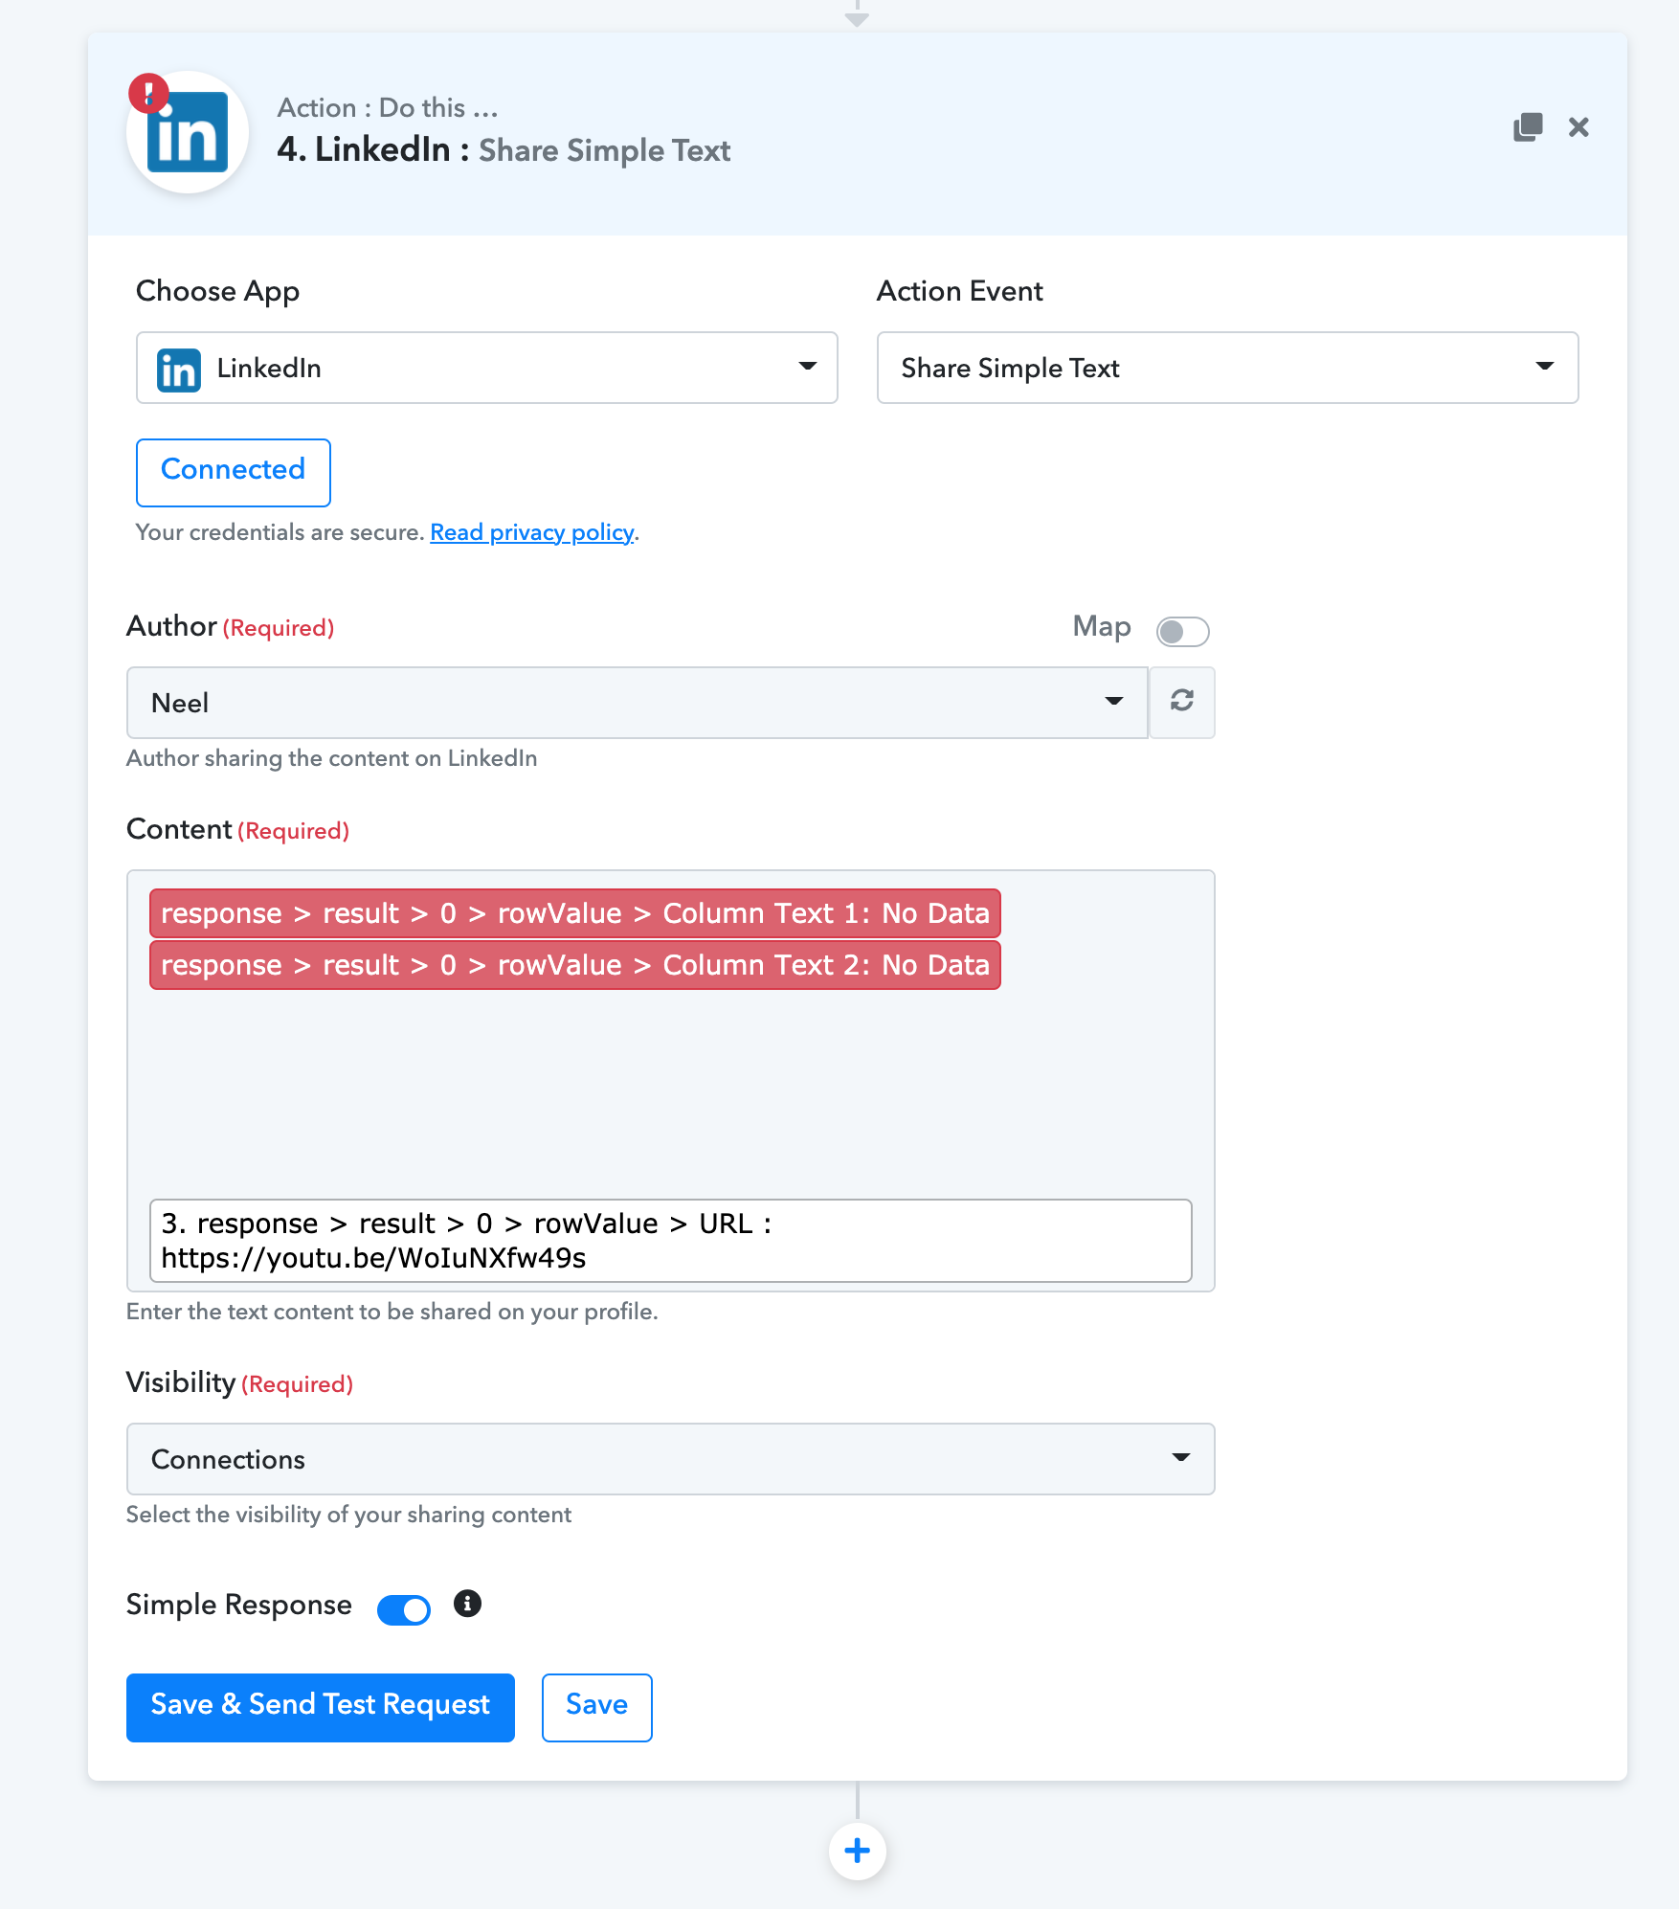
Task: Select the Column Text 1 mapped tag
Action: pos(575,913)
